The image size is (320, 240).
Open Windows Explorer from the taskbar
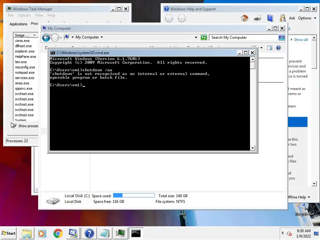(27, 233)
